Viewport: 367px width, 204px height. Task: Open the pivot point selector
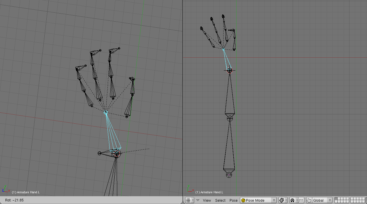294,200
